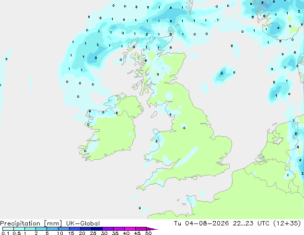The width and height of the screenshot is (304, 235).
Task: Click the '0' value in the Scottish Highlands
Action: pos(158,74)
